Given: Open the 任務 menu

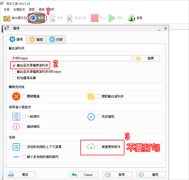Looking at the screenshot, I should [7, 9].
